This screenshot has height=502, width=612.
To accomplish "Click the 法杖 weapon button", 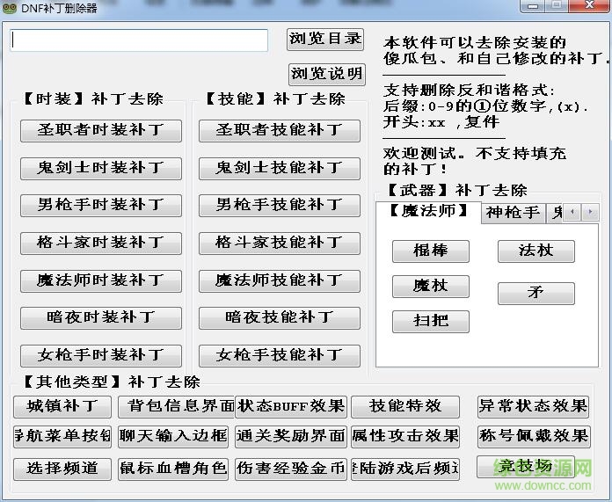I will click(x=536, y=251).
